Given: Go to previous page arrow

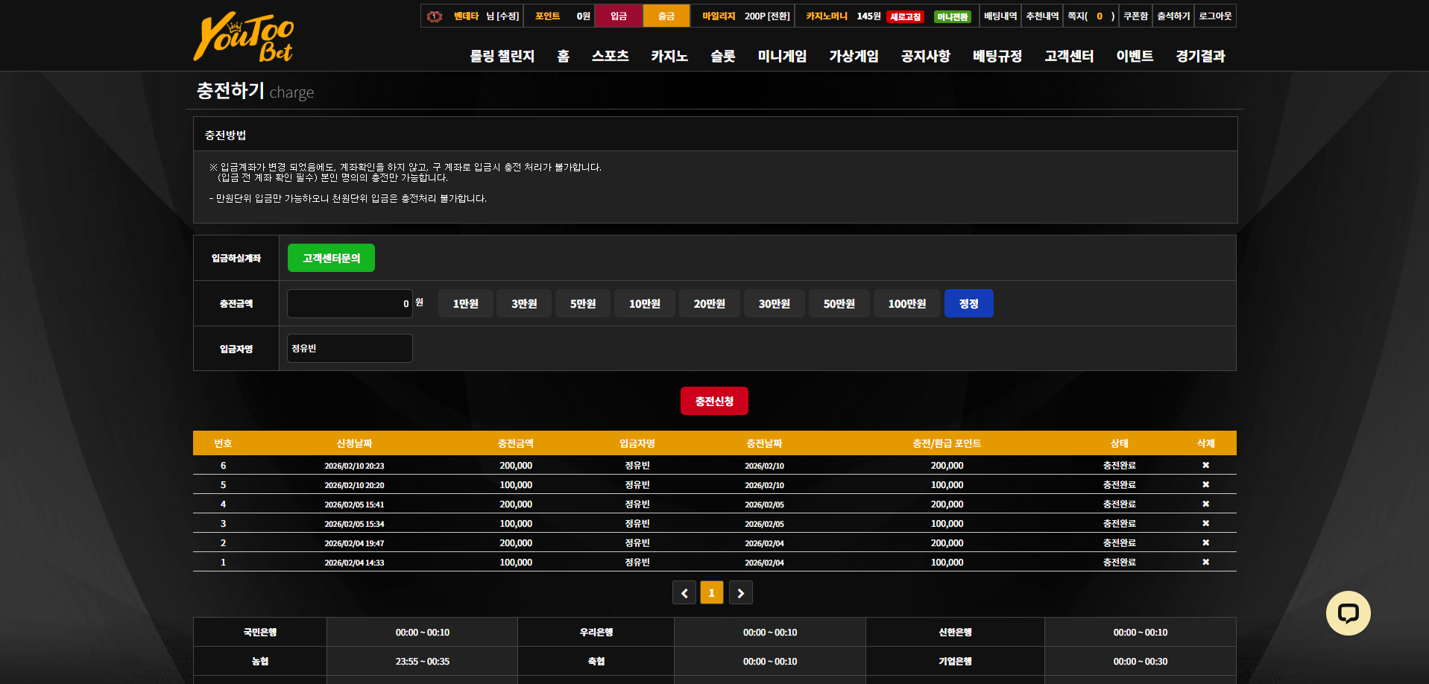Looking at the screenshot, I should (x=684, y=592).
